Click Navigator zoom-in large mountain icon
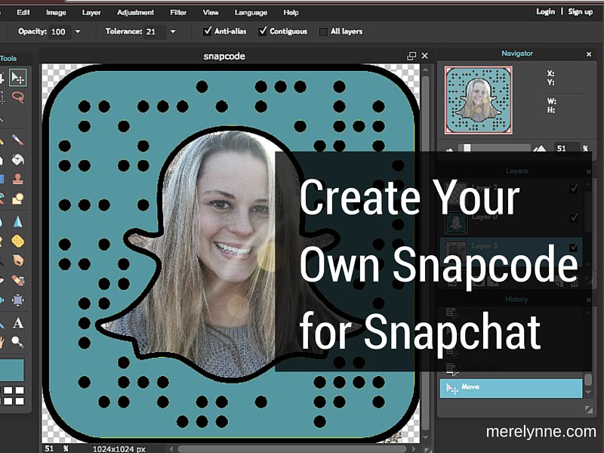 539,149
